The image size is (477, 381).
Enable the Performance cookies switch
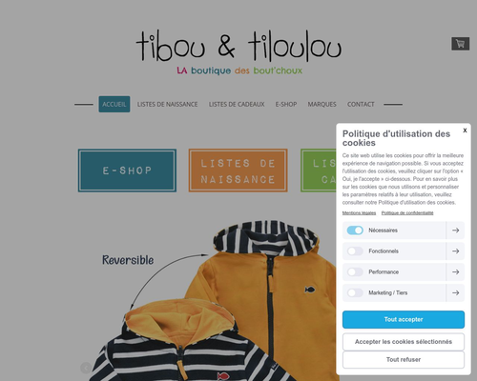[x=355, y=272]
